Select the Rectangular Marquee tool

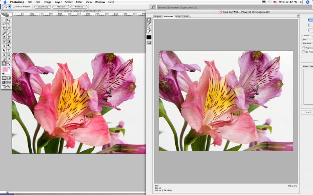tap(4, 20)
